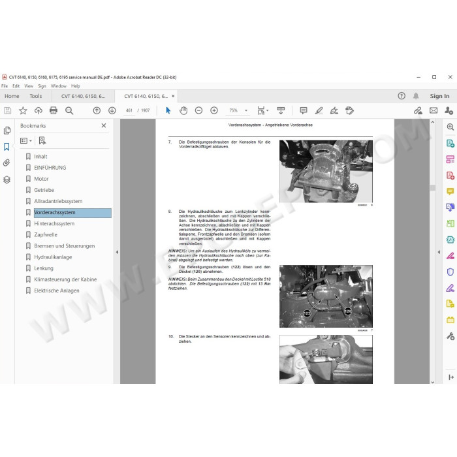
Task: Select the Zapfwelle bookmark
Action: point(46,234)
